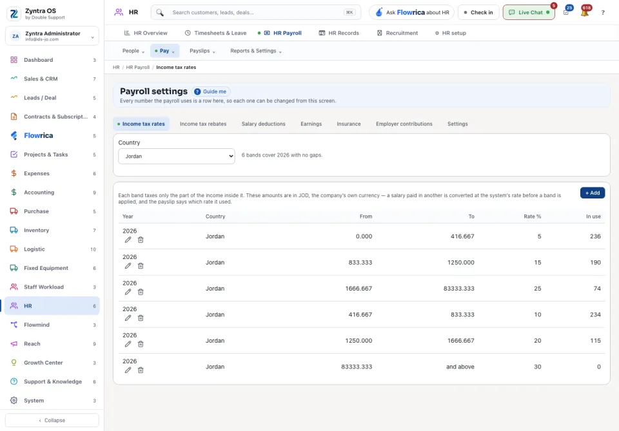Open Flowrica in the sidebar
619x431 pixels.
[52, 136]
